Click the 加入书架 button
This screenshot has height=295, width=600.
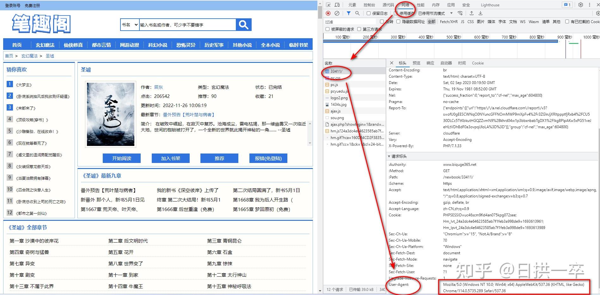(171, 158)
